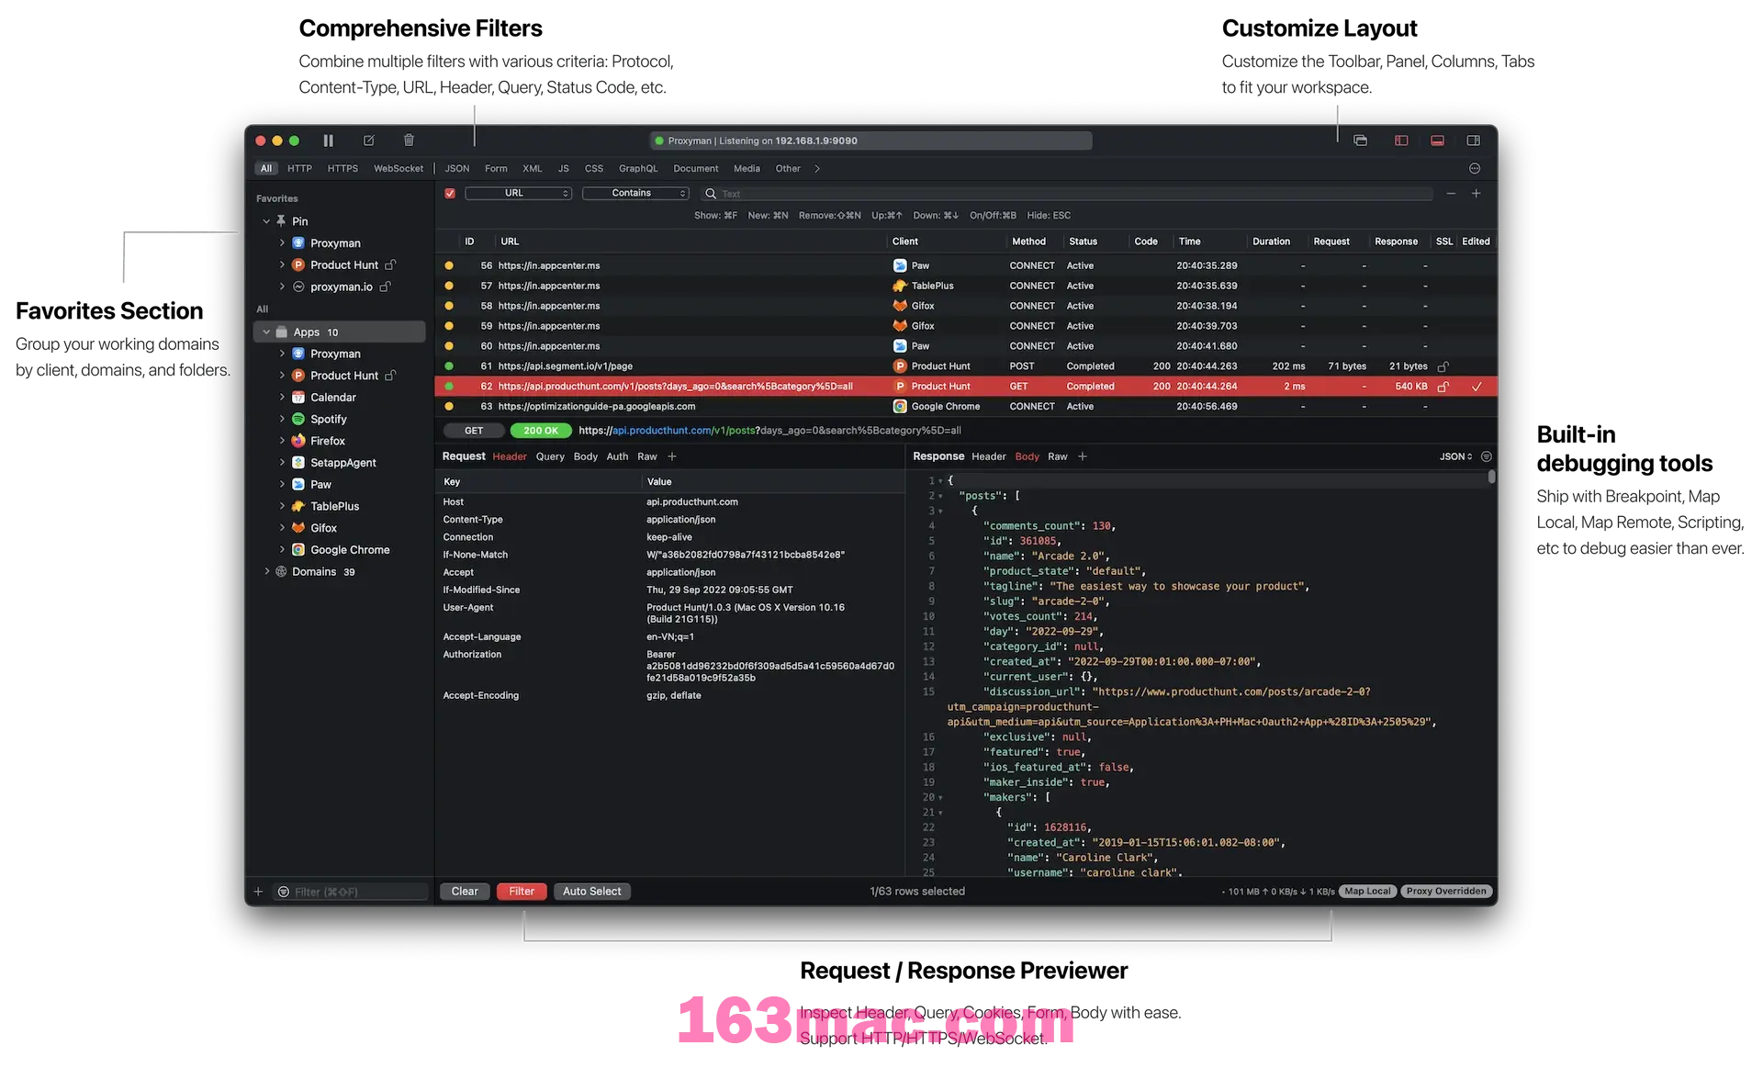Uncheck the red filter enable checkbox
The height and width of the screenshot is (1068, 1763).
[x=450, y=193]
